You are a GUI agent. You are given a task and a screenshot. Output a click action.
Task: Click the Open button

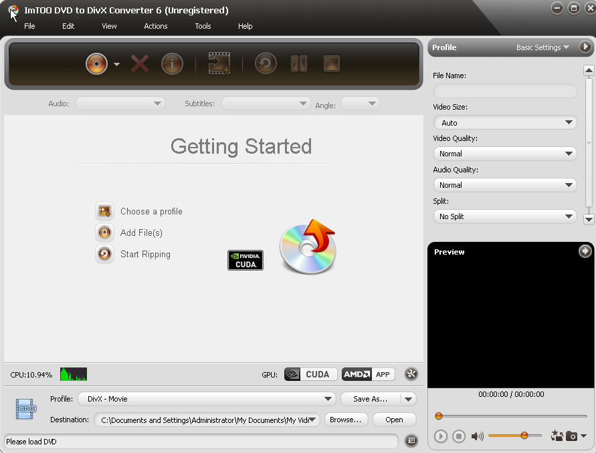[394, 420]
